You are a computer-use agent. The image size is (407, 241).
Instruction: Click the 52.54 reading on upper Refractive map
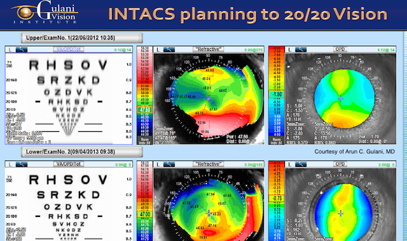pos(202,122)
